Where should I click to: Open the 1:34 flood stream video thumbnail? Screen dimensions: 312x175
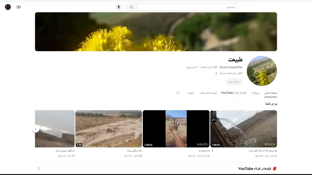[x=109, y=129]
